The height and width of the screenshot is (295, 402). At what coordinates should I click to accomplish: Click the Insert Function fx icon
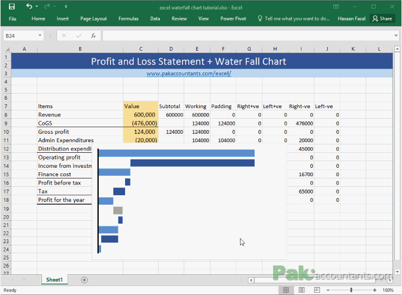[x=93, y=36]
